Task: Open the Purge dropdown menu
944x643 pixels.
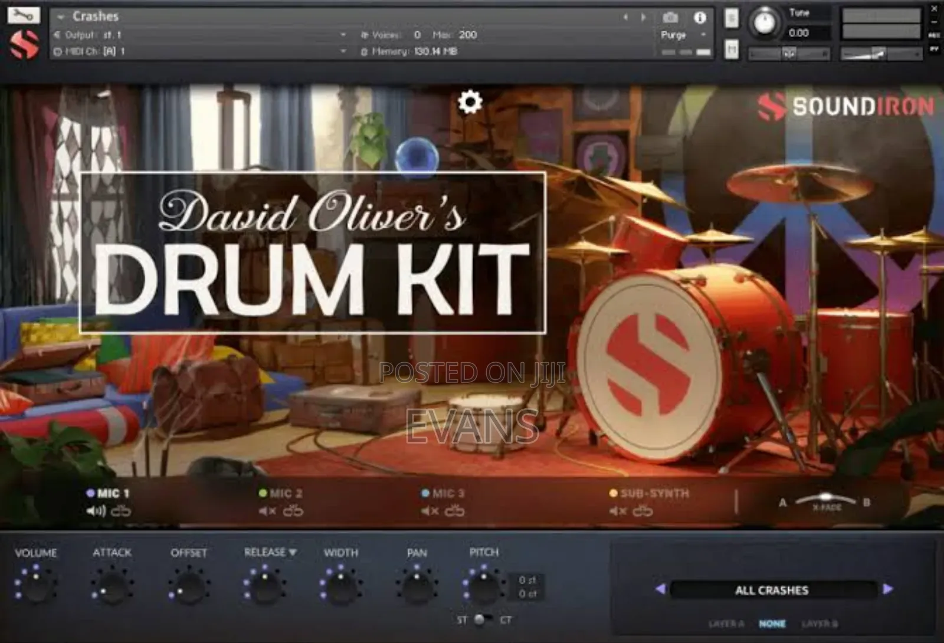Action: pyautogui.click(x=683, y=35)
